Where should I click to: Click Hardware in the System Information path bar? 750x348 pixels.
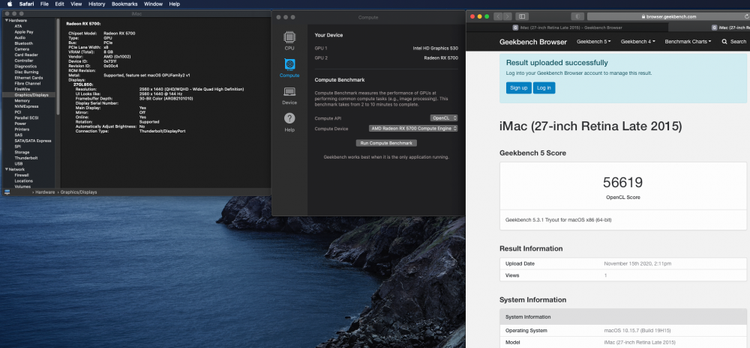[x=45, y=192]
